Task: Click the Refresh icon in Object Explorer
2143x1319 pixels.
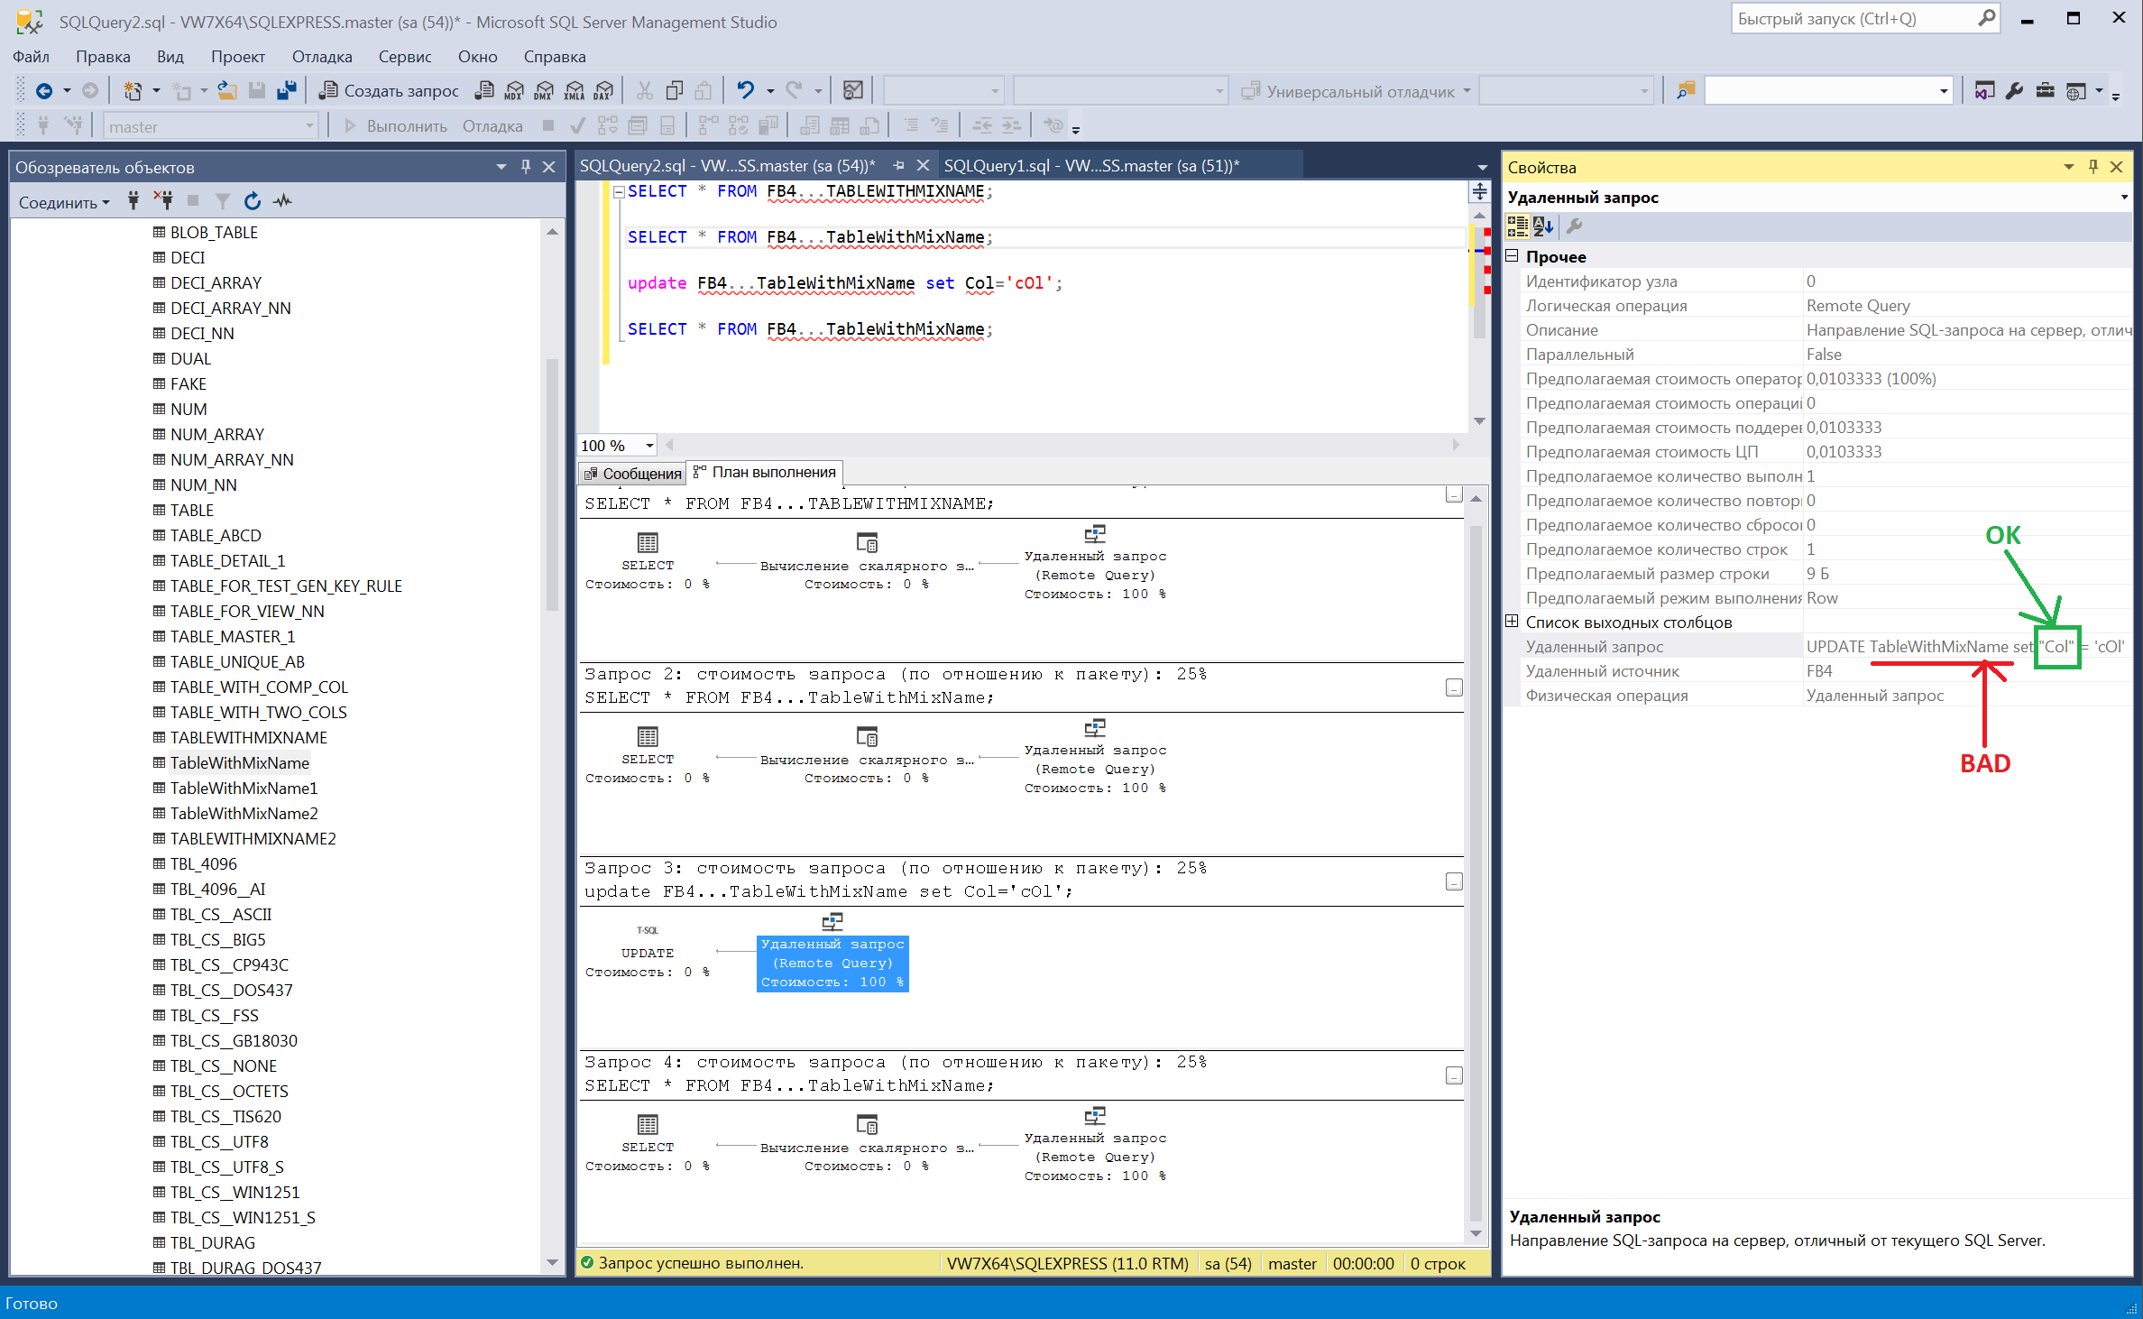Action: pyautogui.click(x=253, y=201)
